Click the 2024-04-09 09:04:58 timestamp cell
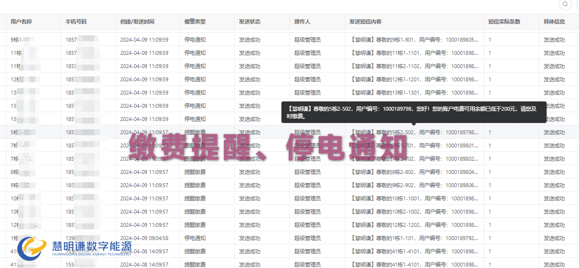 coord(144,238)
